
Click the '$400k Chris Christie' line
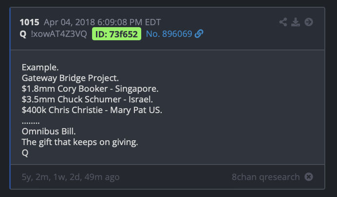[92, 110]
